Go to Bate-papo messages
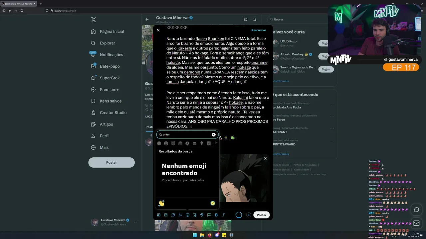 click(105, 66)
